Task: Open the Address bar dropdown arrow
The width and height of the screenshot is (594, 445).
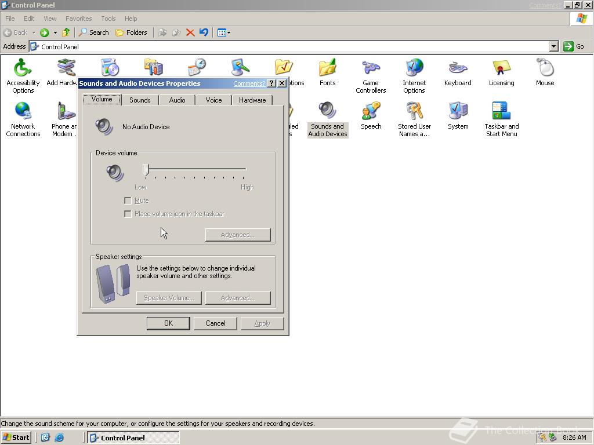Action: [x=553, y=46]
